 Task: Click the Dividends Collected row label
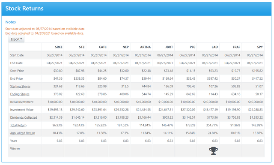click(x=24, y=117)
